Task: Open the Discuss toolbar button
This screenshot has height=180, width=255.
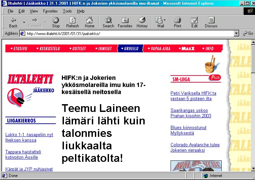Action: [x=211, y=23]
